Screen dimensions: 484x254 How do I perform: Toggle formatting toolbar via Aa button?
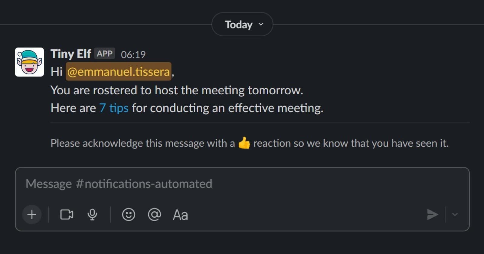tap(180, 215)
